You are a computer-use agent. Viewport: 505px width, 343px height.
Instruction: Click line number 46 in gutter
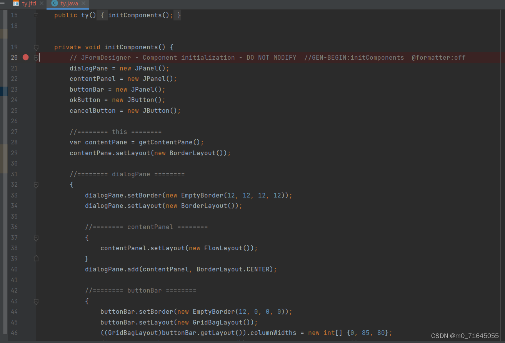click(x=14, y=333)
